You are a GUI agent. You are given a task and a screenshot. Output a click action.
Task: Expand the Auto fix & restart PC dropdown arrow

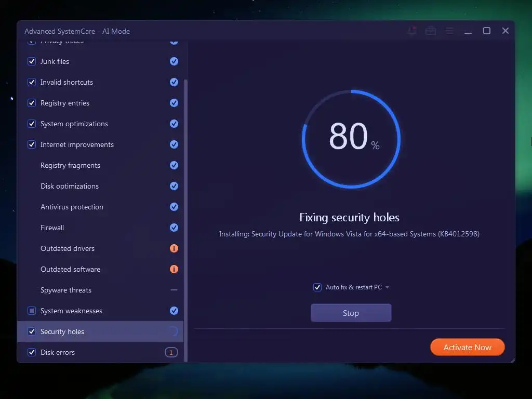(387, 287)
